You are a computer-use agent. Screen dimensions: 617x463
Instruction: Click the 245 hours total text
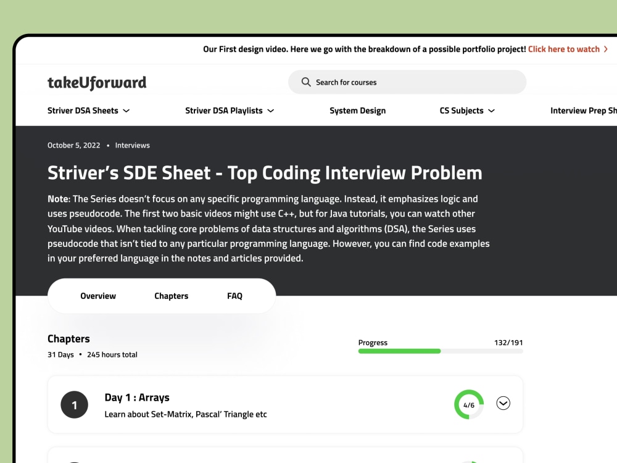point(112,355)
